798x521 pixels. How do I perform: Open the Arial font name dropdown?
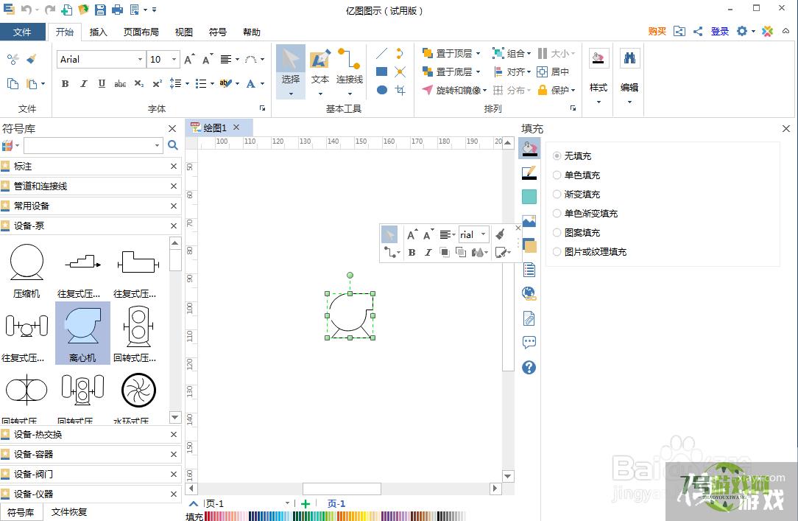tap(140, 60)
